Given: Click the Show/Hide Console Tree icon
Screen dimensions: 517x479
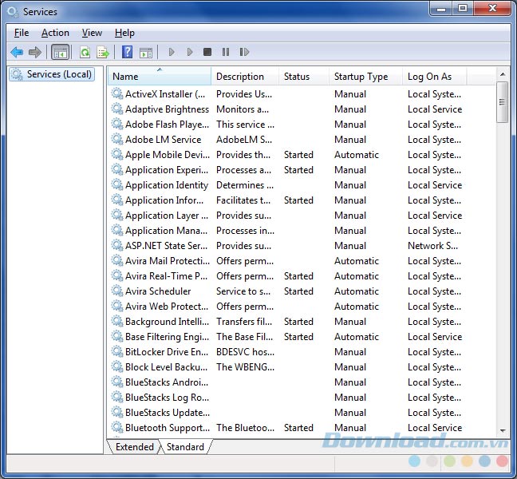Looking at the screenshot, I should click(x=60, y=53).
